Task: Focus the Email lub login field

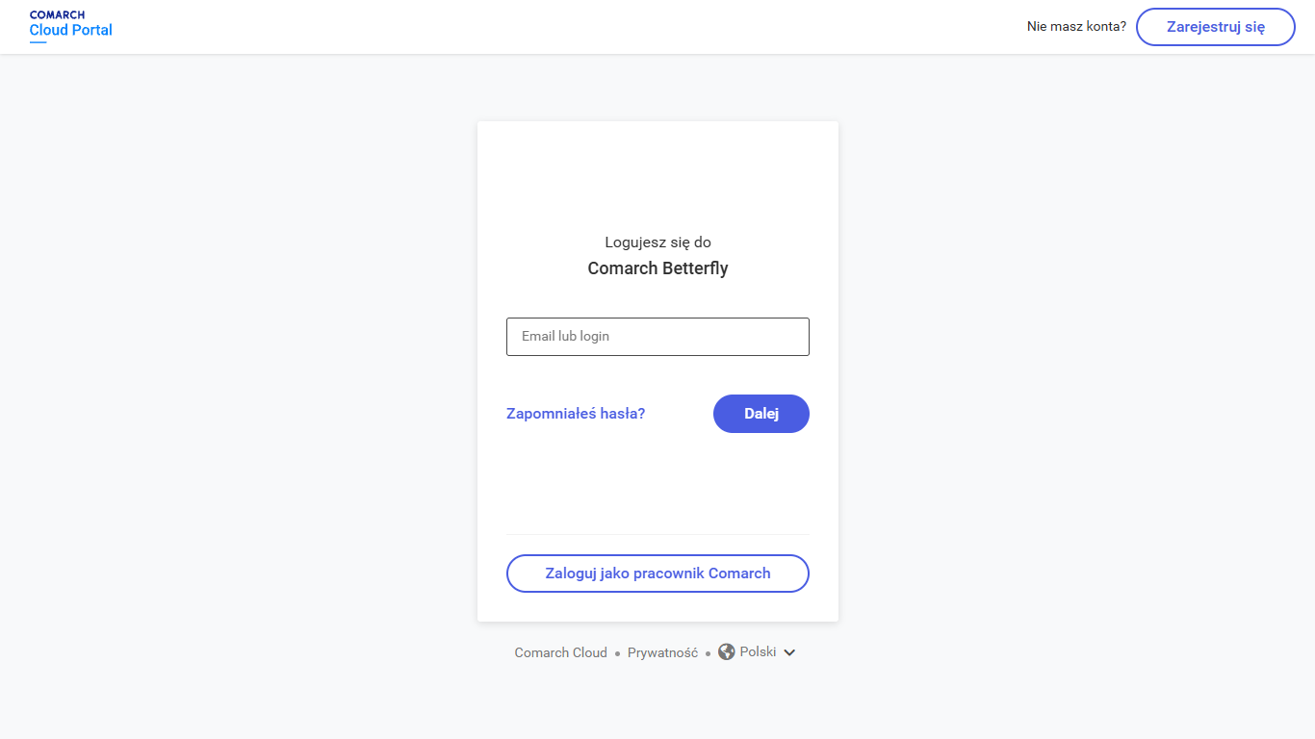Action: pyautogui.click(x=657, y=337)
